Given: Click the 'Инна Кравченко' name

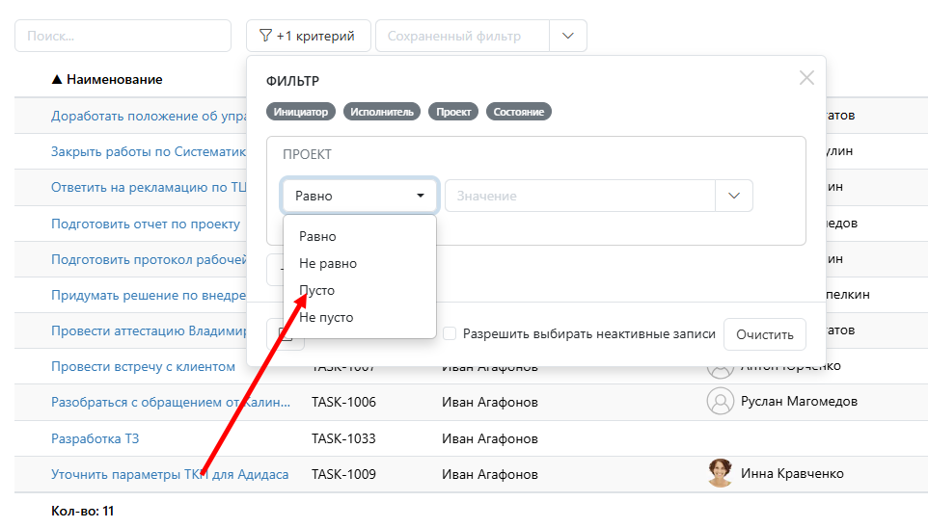Looking at the screenshot, I should click(x=793, y=474).
